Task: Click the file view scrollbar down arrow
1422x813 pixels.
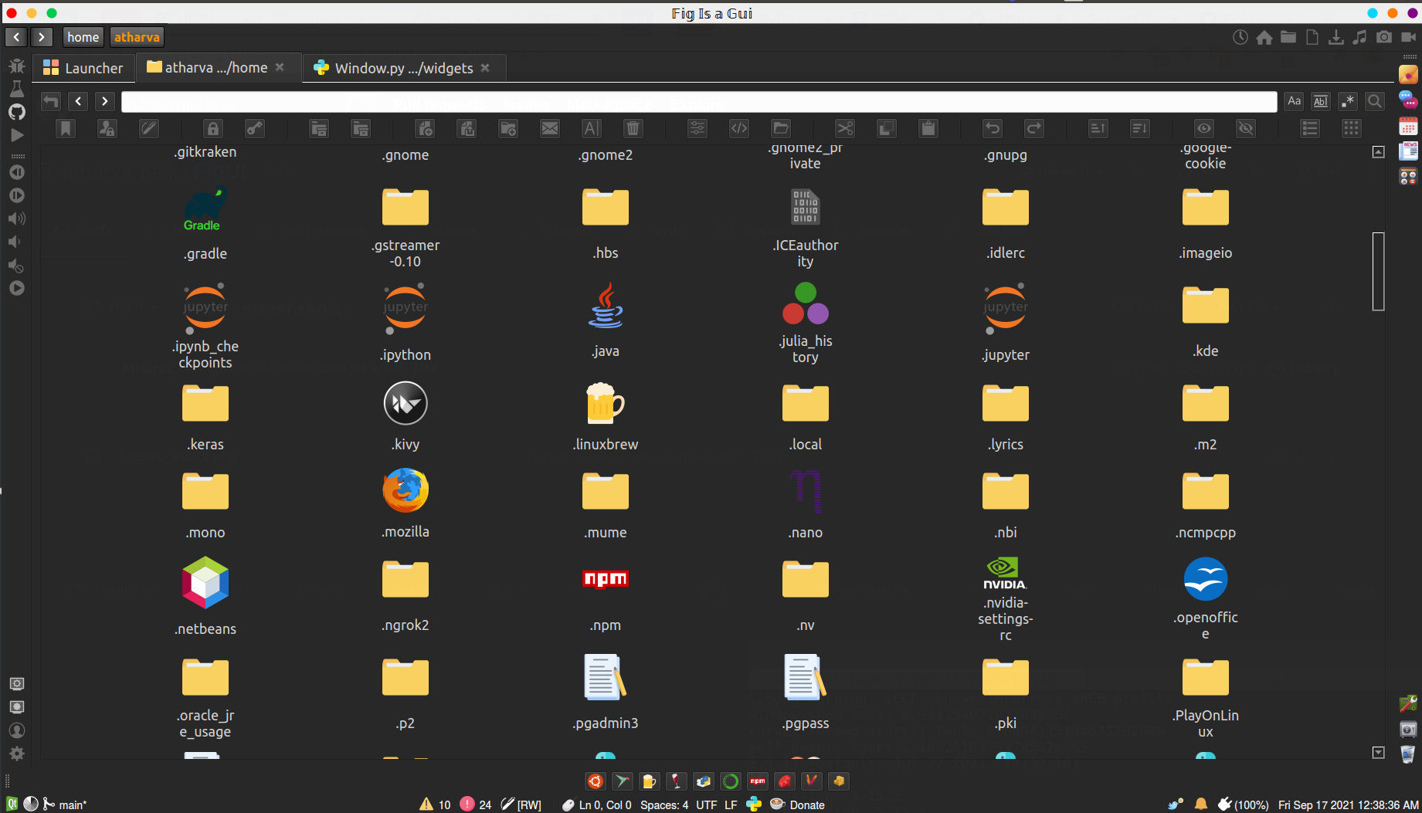Action: [x=1379, y=752]
